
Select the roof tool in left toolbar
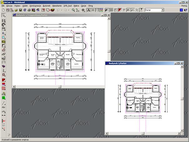(4, 58)
